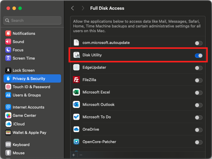Click the Focus moon icon
Screen dimensions: 212x159
coord(8,50)
